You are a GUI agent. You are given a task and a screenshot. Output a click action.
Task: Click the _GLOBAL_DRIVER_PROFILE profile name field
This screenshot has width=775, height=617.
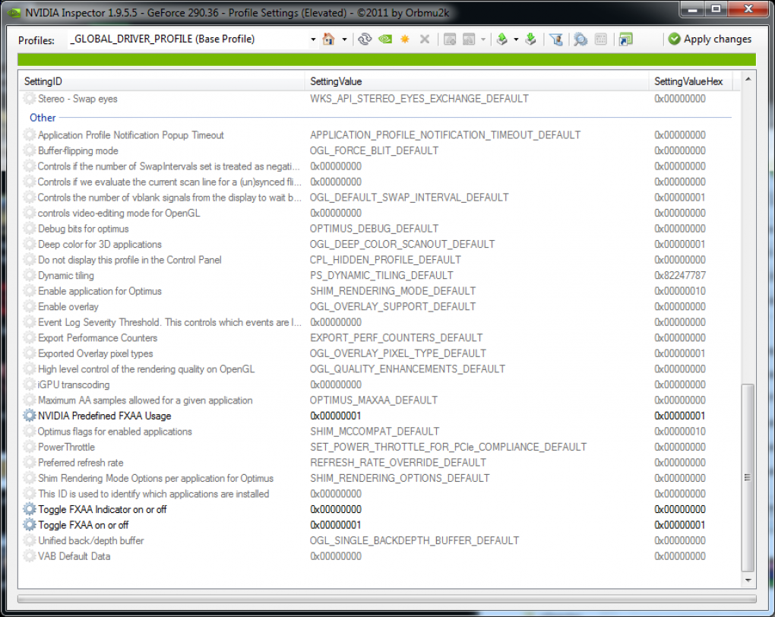pos(188,39)
